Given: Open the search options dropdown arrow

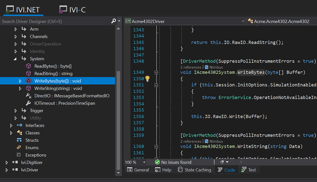Looking at the screenshot, I should click(119, 21).
